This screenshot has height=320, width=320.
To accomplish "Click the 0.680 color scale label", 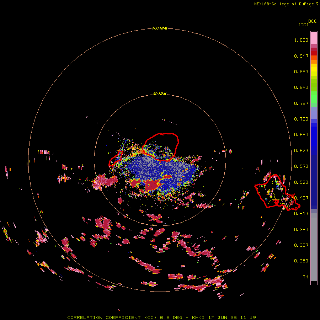I will (x=301, y=135).
